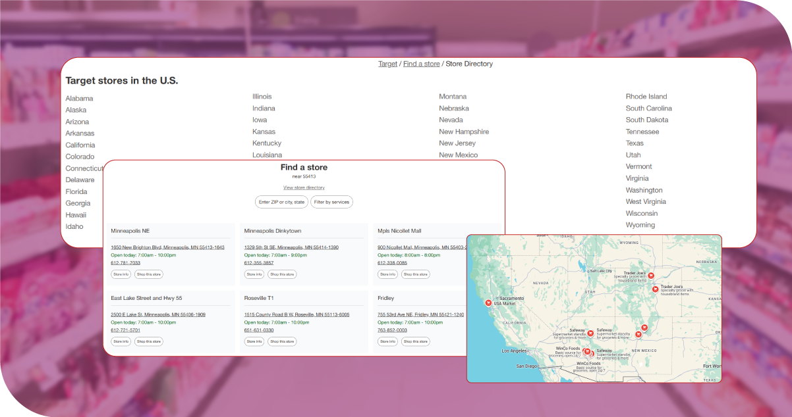The image size is (792, 417).
Task: Open Store info for Roseville T1
Action: [x=254, y=341]
